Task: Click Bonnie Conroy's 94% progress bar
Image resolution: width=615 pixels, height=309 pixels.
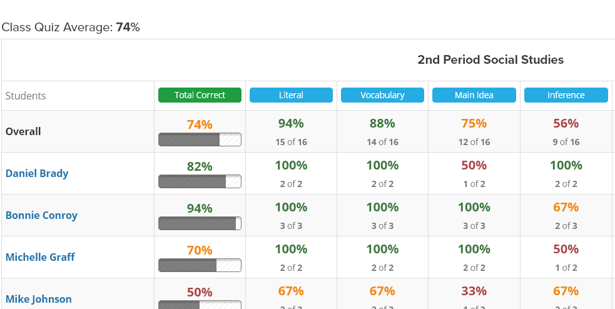Action: (x=200, y=223)
